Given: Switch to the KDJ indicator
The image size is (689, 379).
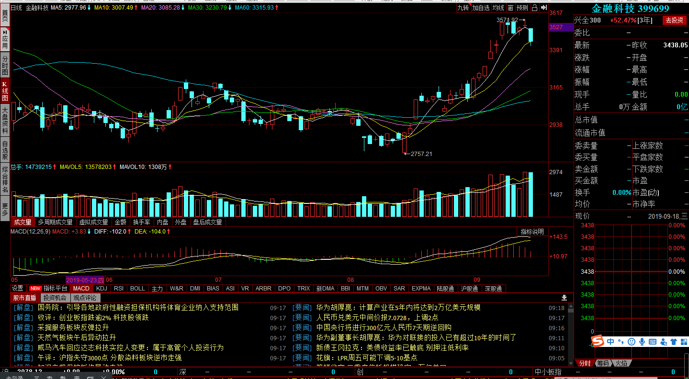Looking at the screenshot, I should pos(102,289).
